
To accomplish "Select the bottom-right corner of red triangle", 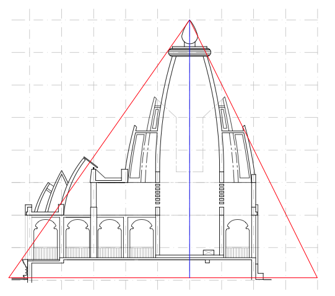I will [317, 277].
